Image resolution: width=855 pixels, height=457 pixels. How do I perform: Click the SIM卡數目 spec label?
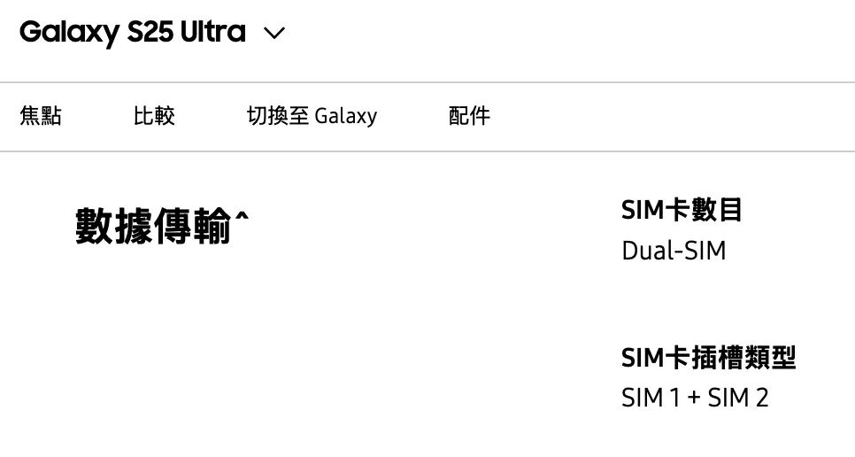[x=682, y=210]
